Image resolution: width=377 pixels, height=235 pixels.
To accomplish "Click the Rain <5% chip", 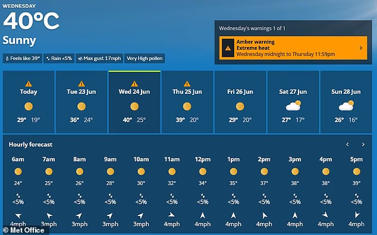I will [59, 58].
